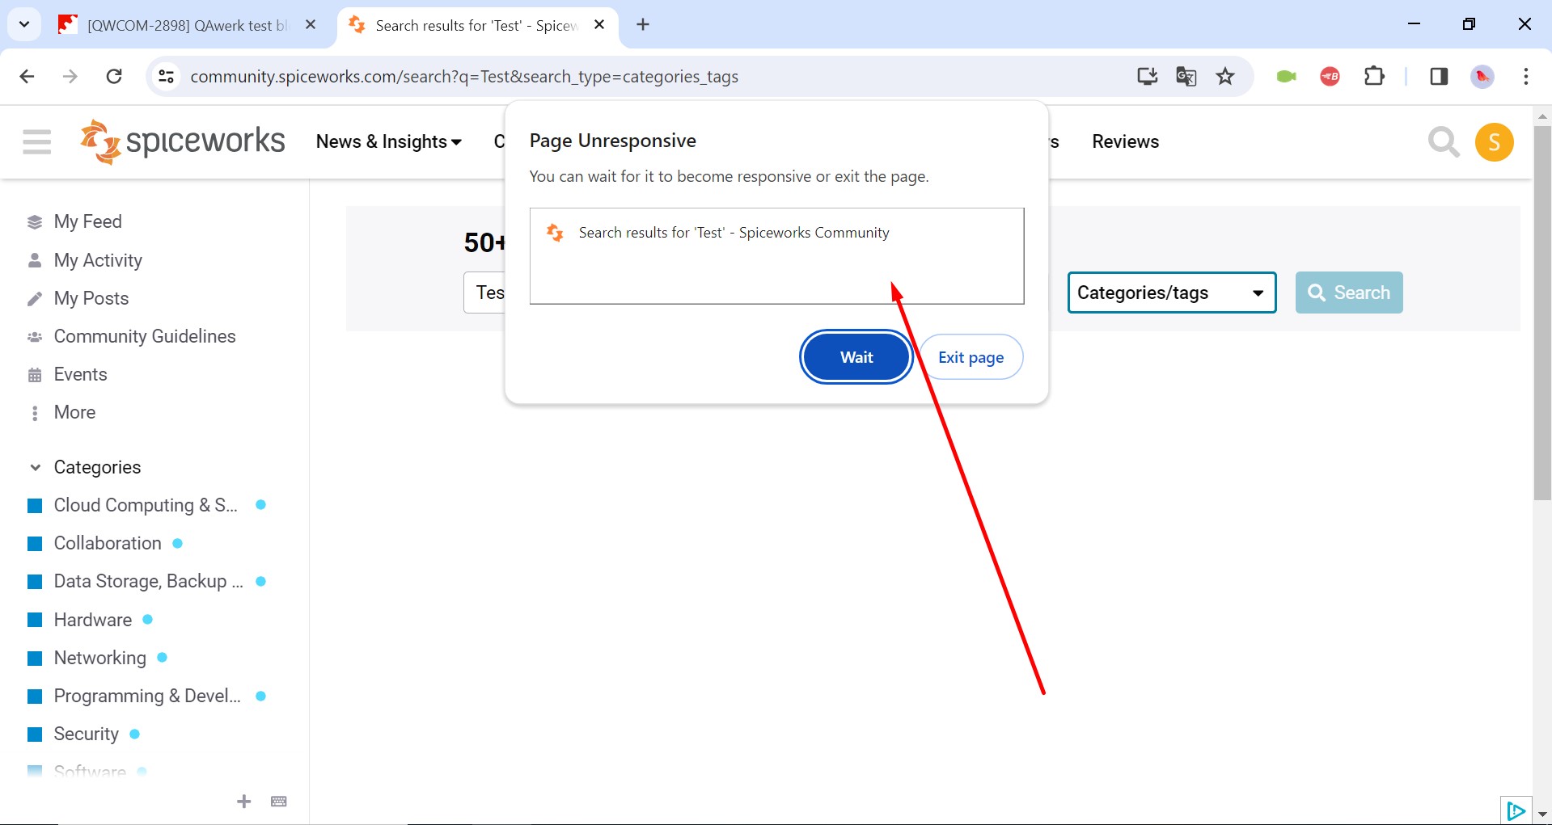Open Reviews in the top navigation
The height and width of the screenshot is (825, 1552).
click(x=1125, y=141)
